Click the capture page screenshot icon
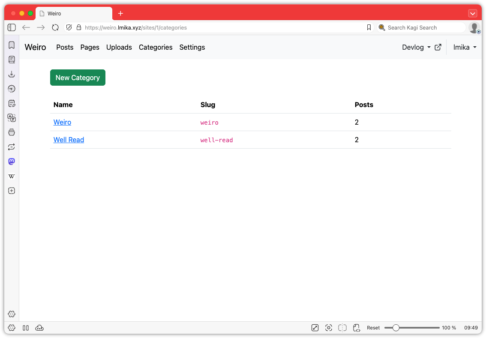 pos(329,328)
